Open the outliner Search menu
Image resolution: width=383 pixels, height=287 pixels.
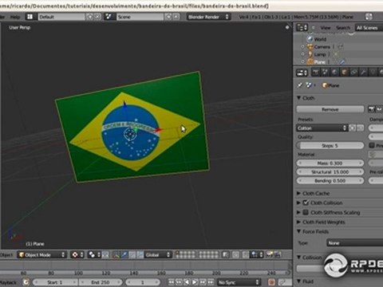[343, 28]
